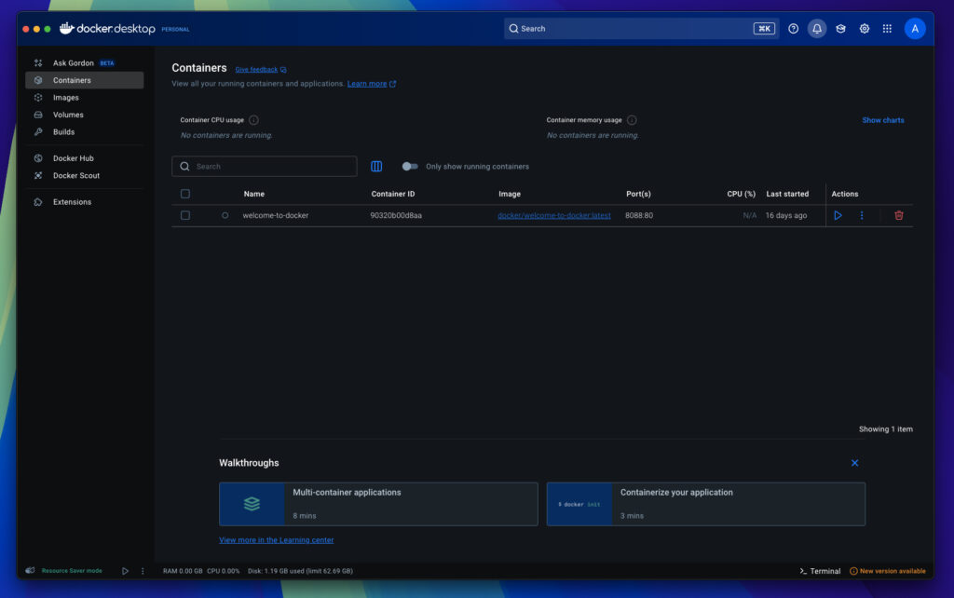Viewport: 954px width, 598px height.
Task: Toggle Only show running containers
Action: pos(410,166)
